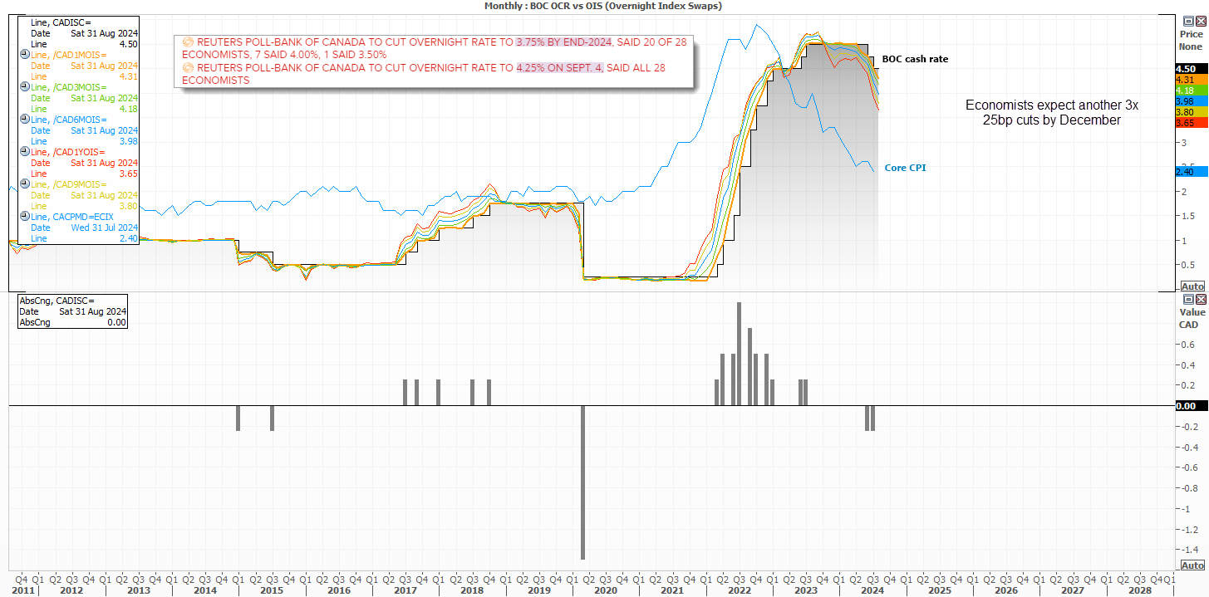Open the Reuters poll headline about 4.25% on Sept. 4
The width and height of the screenshot is (1209, 597).
coord(424,74)
